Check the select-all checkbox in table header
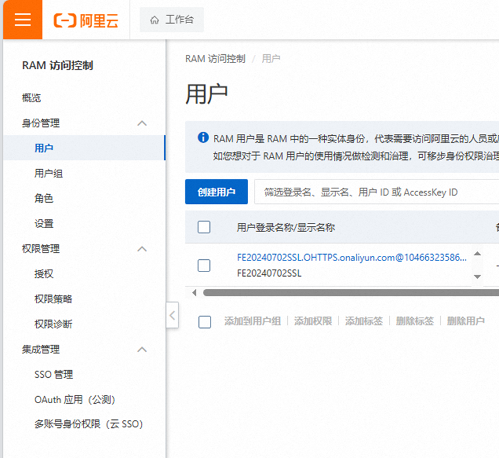Image resolution: width=499 pixels, height=458 pixels. coord(204,227)
